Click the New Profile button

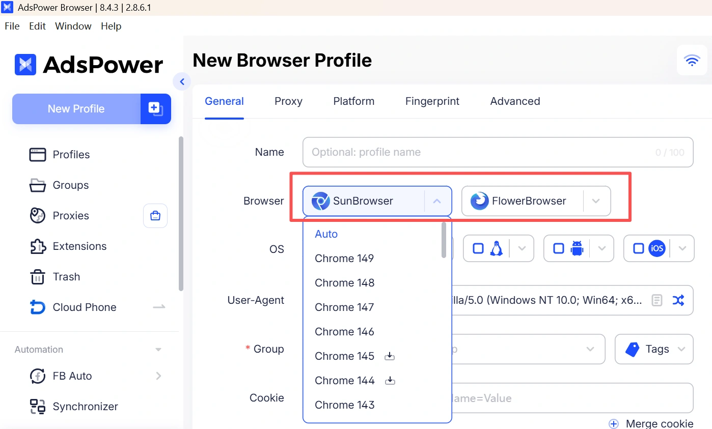click(76, 108)
